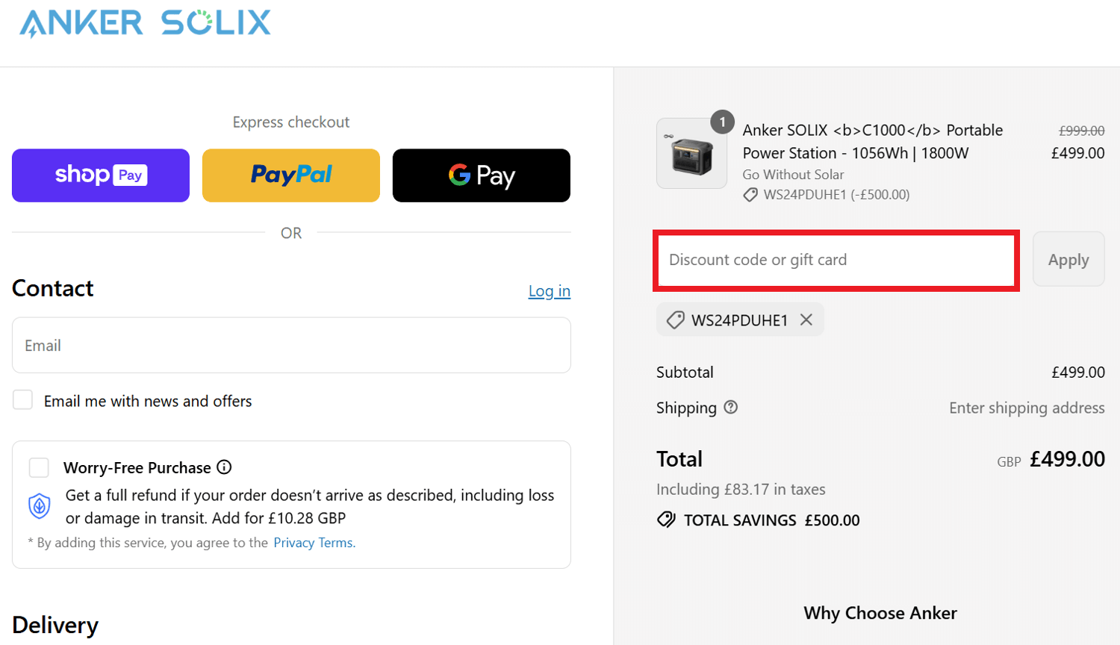Viewport: 1120px width, 645px height.
Task: Click the Total Savings tag icon
Action: coord(666,520)
